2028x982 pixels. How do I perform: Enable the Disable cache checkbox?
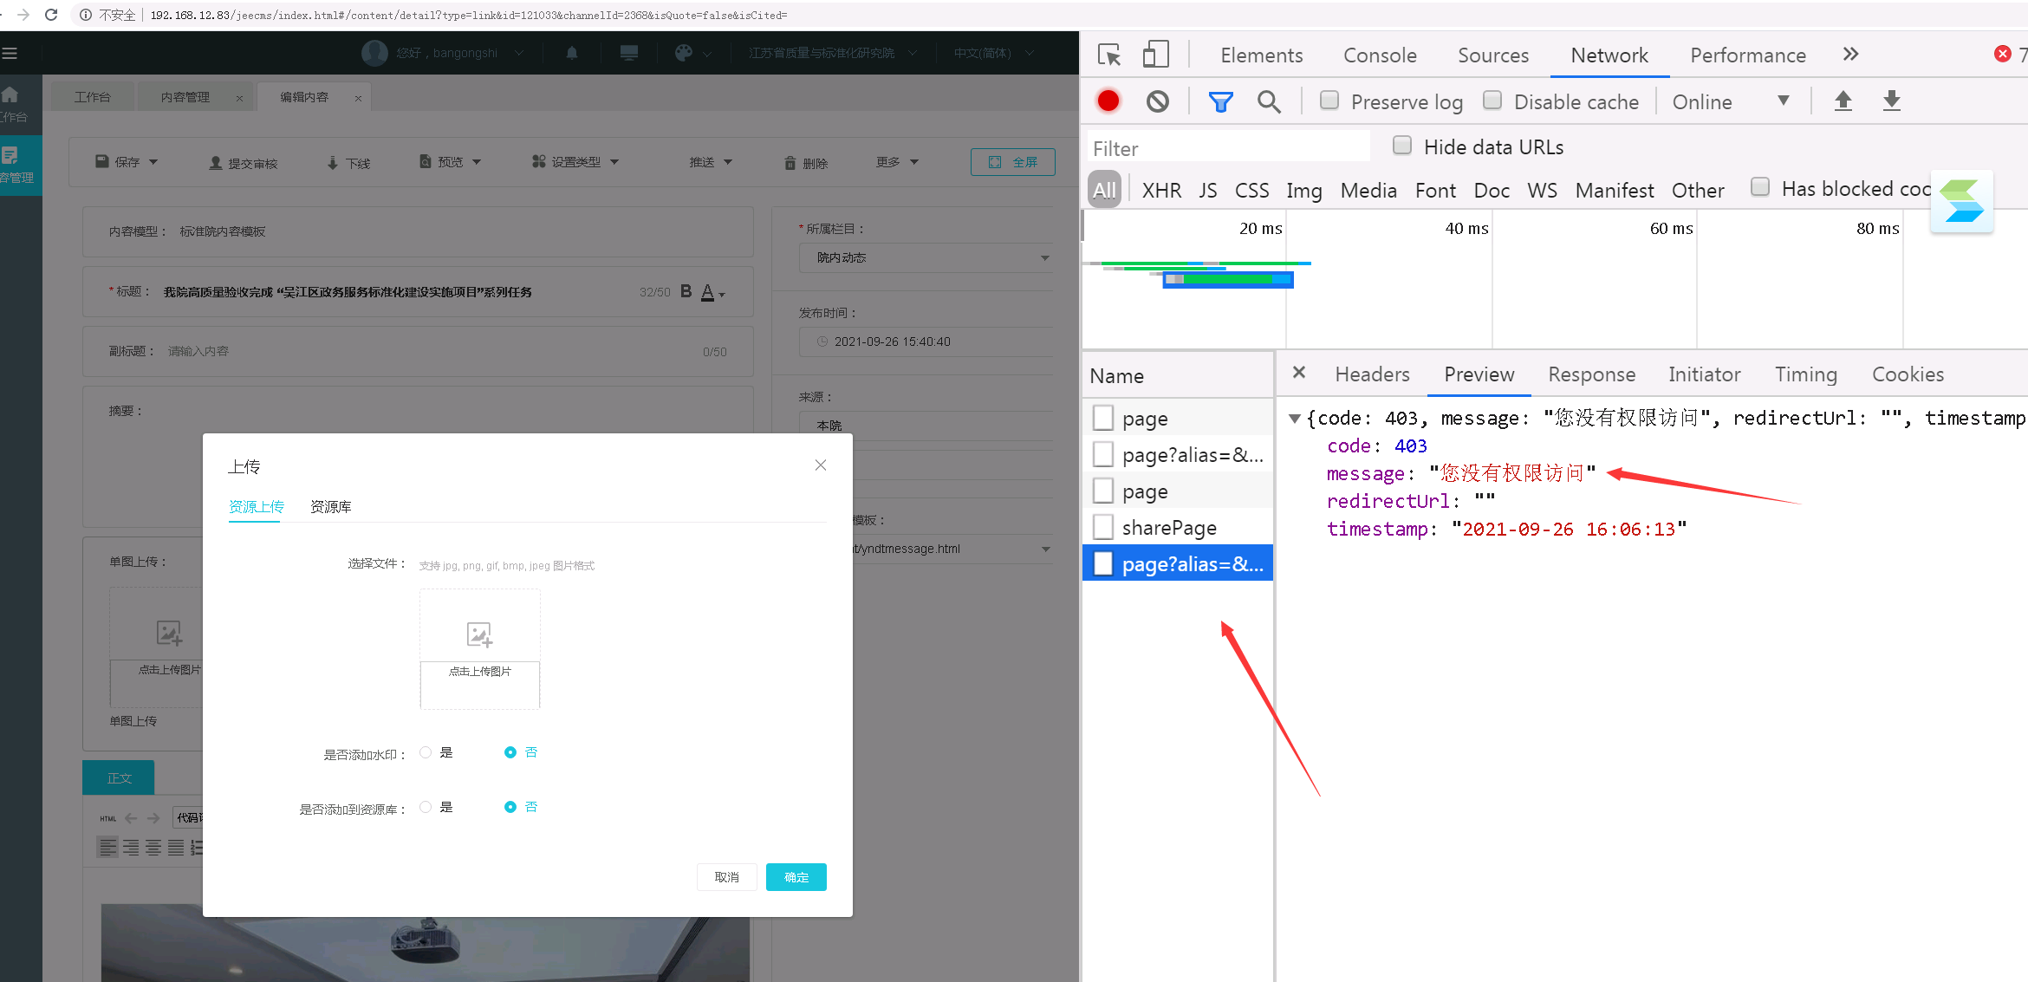point(1492,101)
